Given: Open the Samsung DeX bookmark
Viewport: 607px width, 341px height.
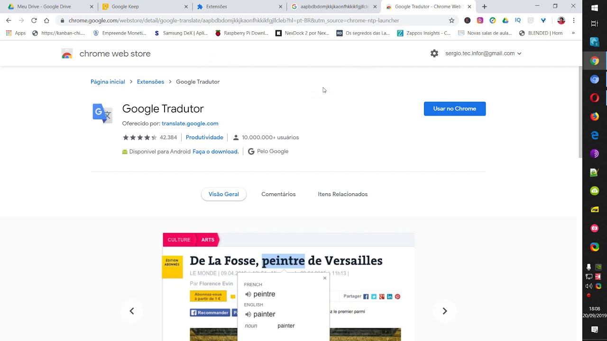Looking at the screenshot, I should (x=181, y=33).
